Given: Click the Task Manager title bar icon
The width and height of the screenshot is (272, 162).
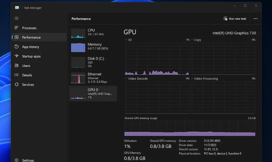Looking at the screenshot, I should [17, 8].
